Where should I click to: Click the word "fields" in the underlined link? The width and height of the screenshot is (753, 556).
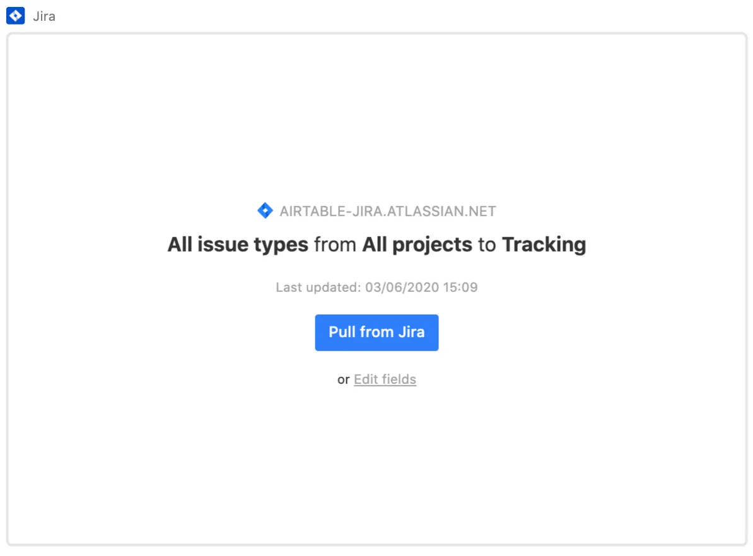point(399,379)
